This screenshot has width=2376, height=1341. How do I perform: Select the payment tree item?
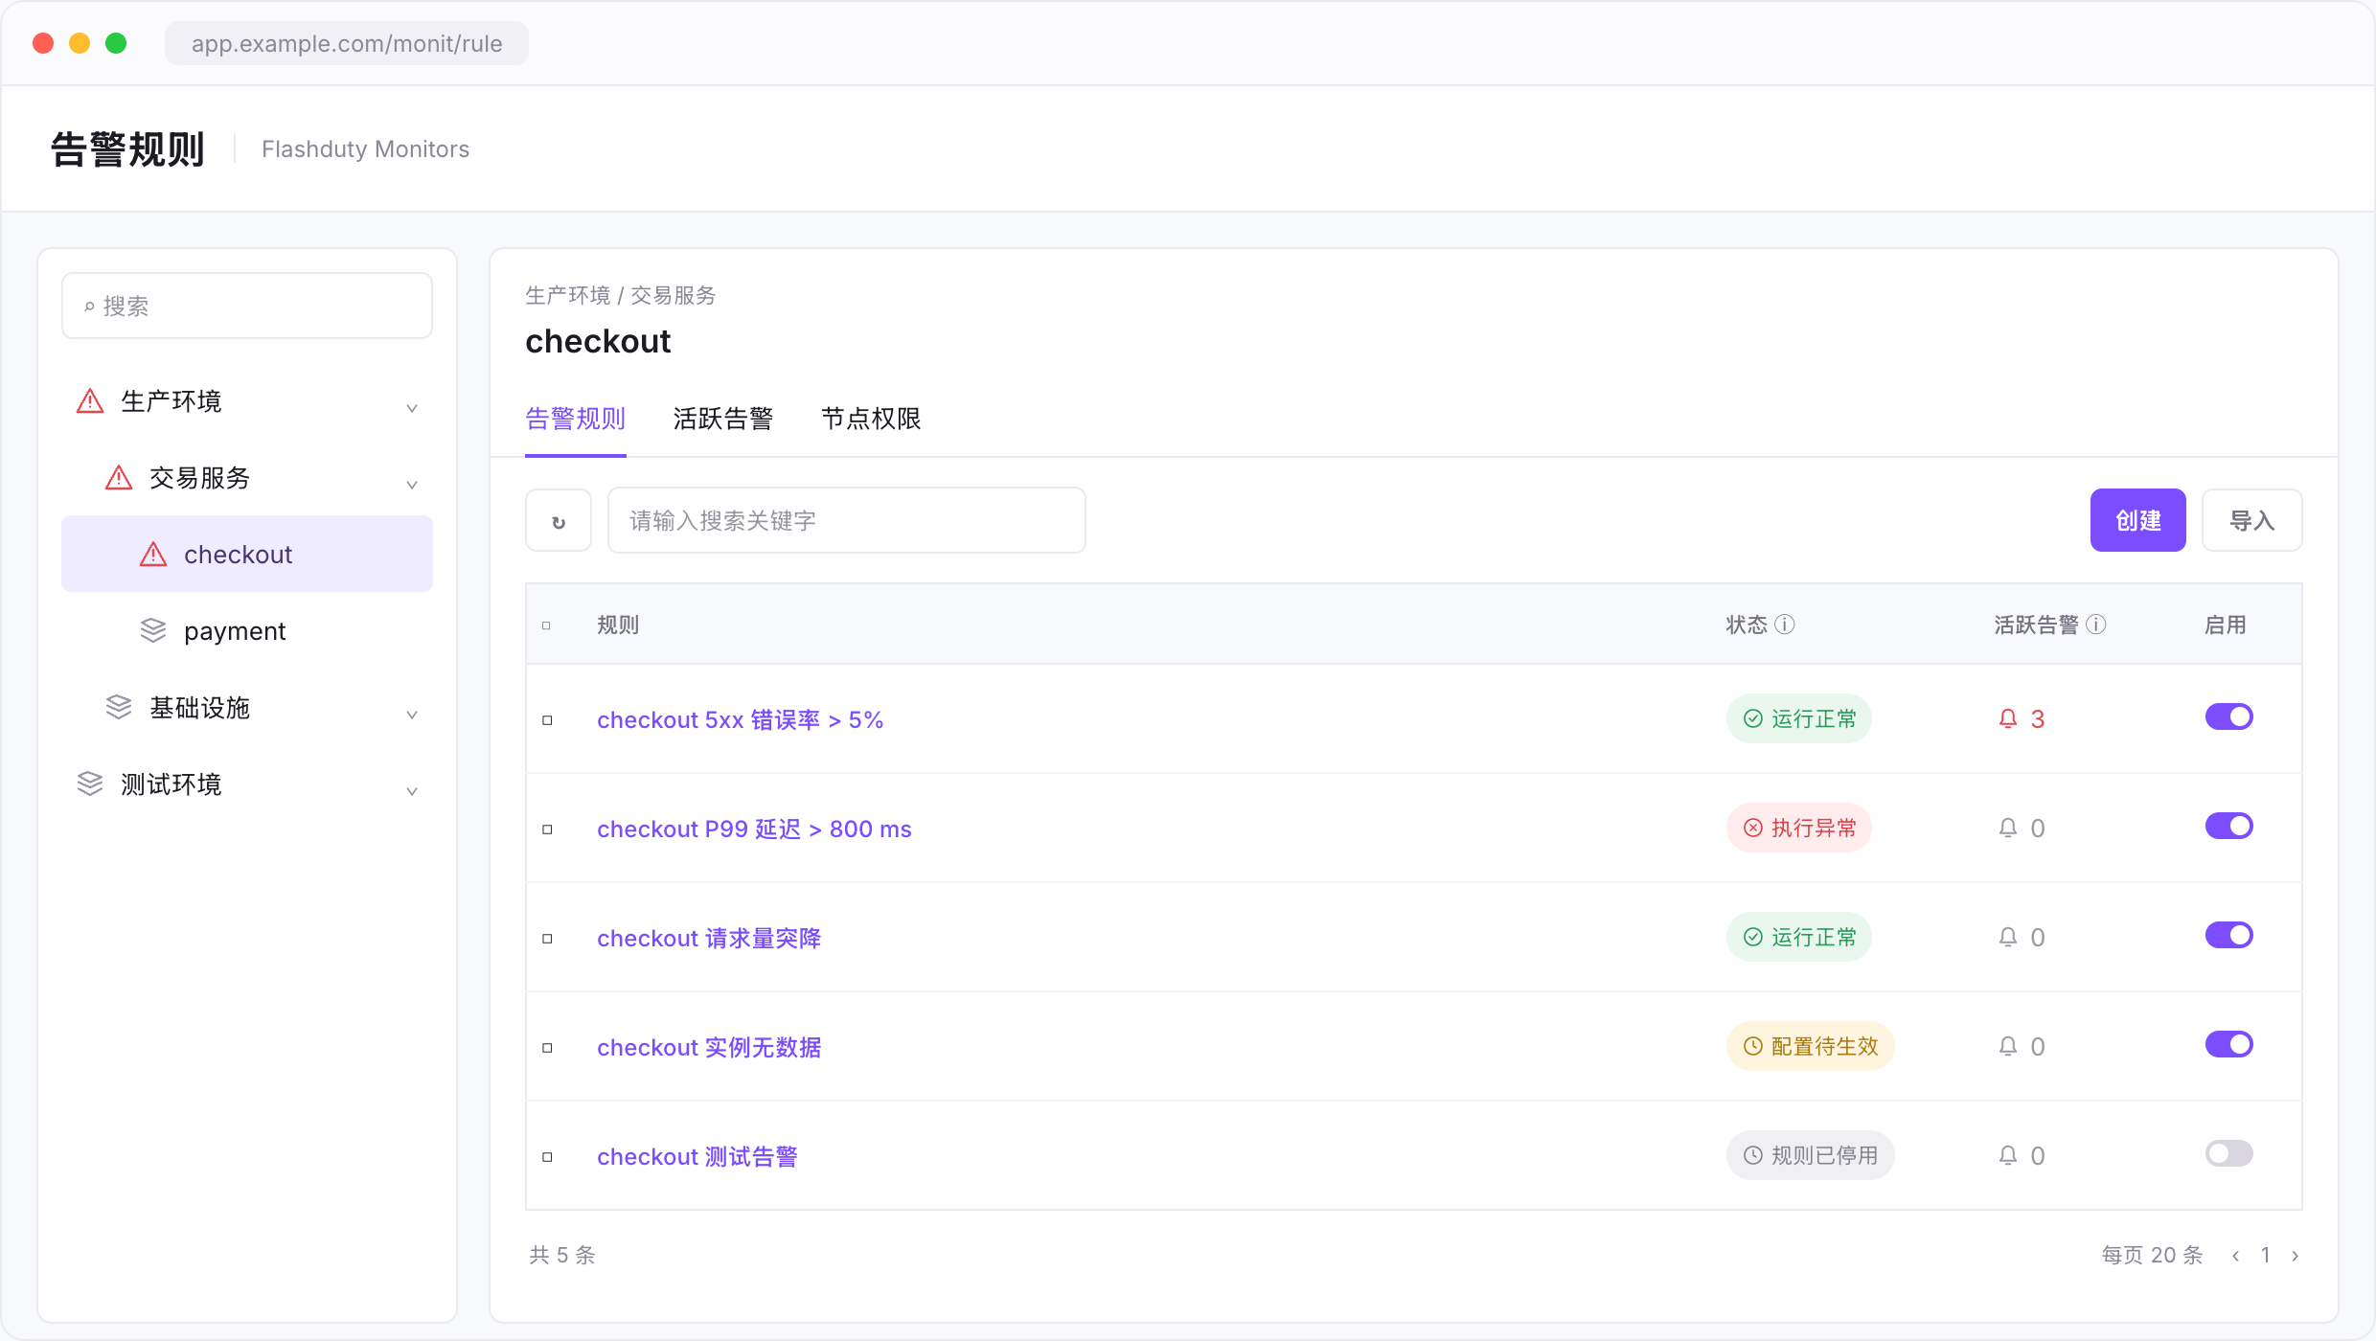click(x=247, y=631)
